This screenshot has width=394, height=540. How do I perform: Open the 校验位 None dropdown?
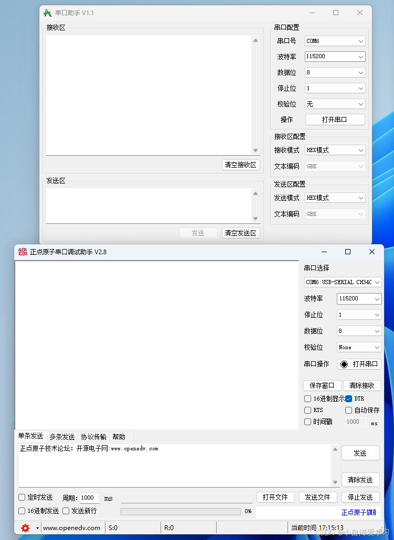359,347
